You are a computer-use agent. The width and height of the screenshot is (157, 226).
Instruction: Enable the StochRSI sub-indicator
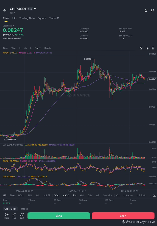point(108,195)
